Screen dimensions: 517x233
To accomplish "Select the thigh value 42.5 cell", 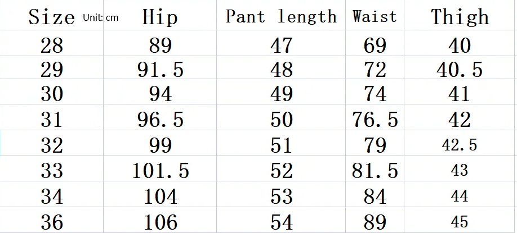I will tap(460, 145).
